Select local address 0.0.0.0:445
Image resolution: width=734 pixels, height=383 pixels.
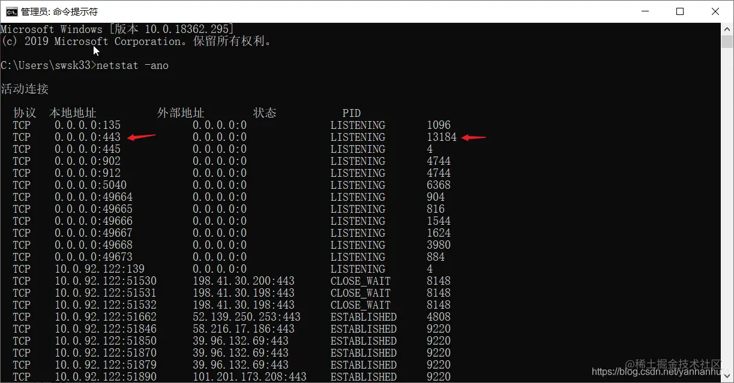click(x=88, y=149)
